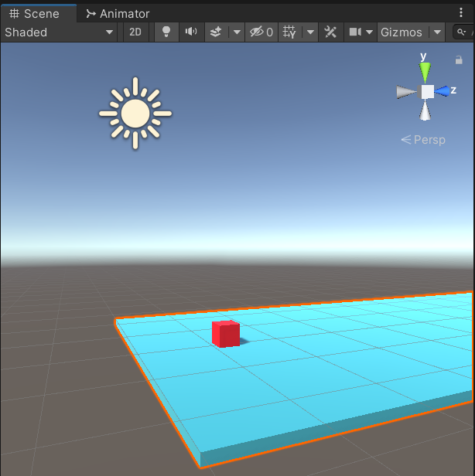Screen dimensions: 475x476
Task: Click the scene search field magnifier
Action: click(x=461, y=32)
